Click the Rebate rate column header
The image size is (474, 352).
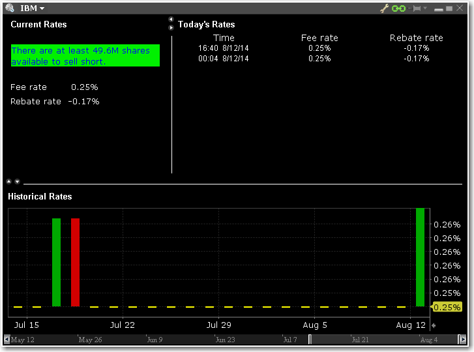click(x=416, y=38)
